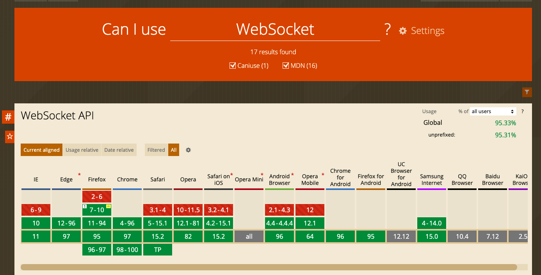Screen dimensions: 541x275
Task: Click the star favorites icon in sidebar
Action: (x=9, y=137)
